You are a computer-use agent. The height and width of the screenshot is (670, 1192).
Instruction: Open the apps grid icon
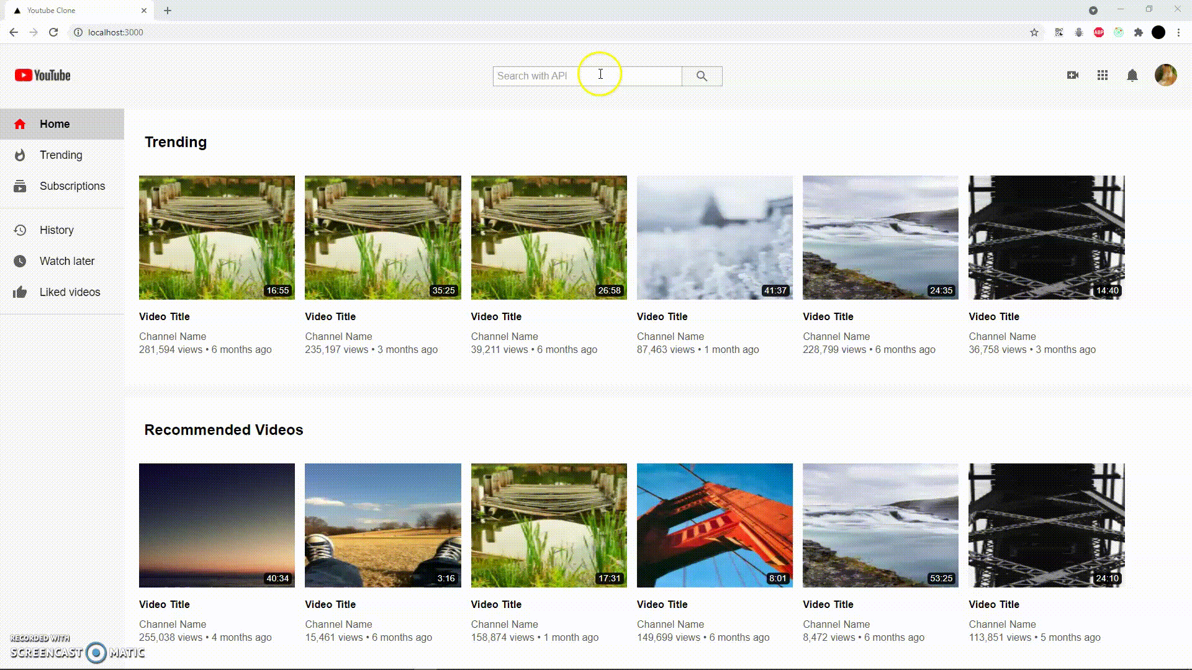[x=1103, y=75]
